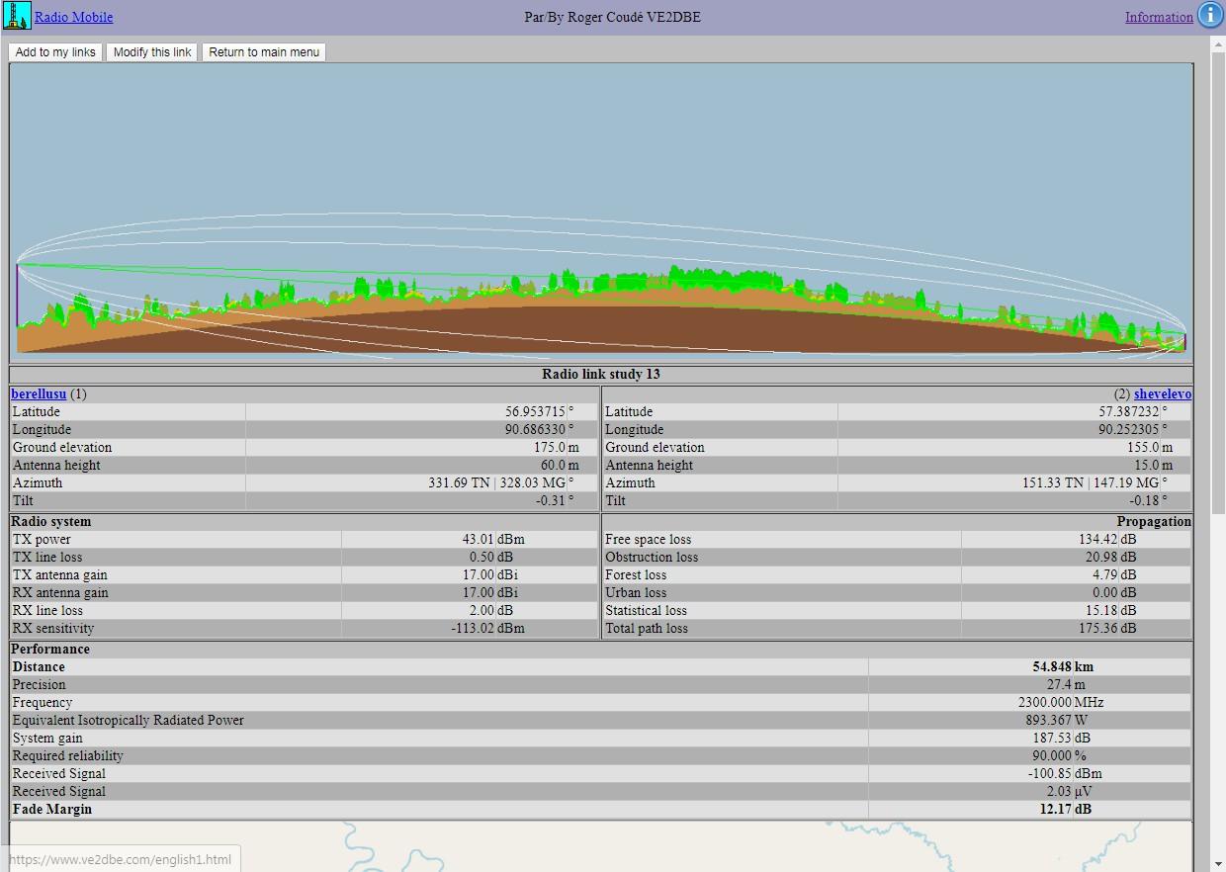The width and height of the screenshot is (1226, 872).
Task: Open the berellusu site link
Action: (39, 393)
